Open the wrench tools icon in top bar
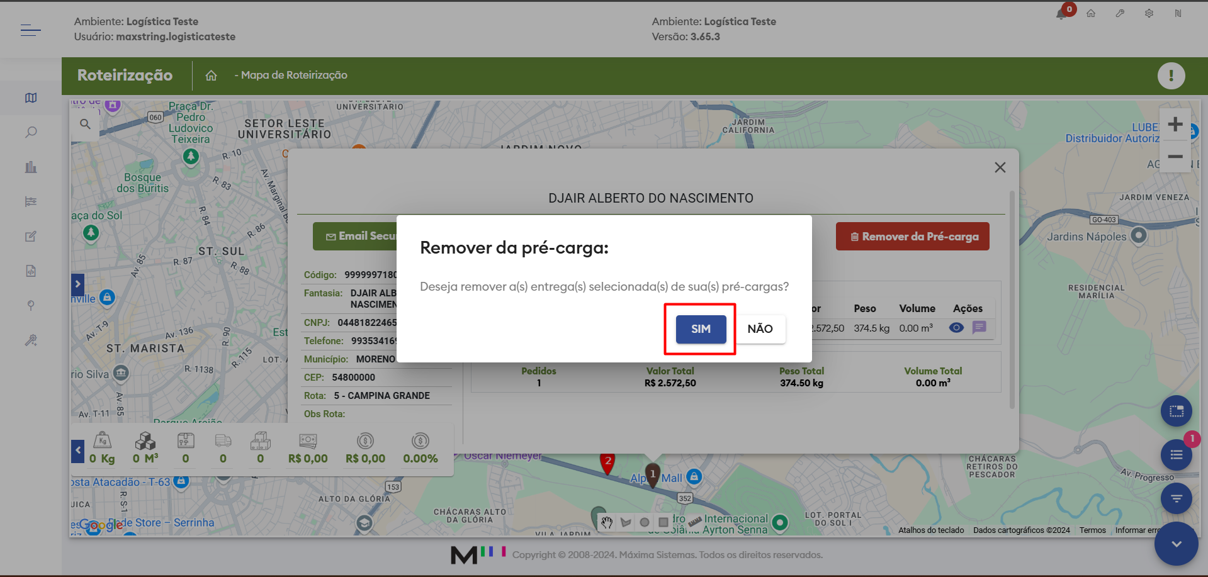The height and width of the screenshot is (577, 1208). click(x=1120, y=13)
